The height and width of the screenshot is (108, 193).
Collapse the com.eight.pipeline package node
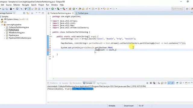coord(2,25)
